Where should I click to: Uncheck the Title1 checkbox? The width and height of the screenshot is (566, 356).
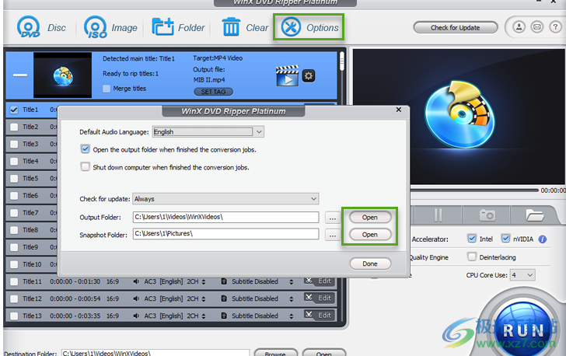(x=14, y=110)
